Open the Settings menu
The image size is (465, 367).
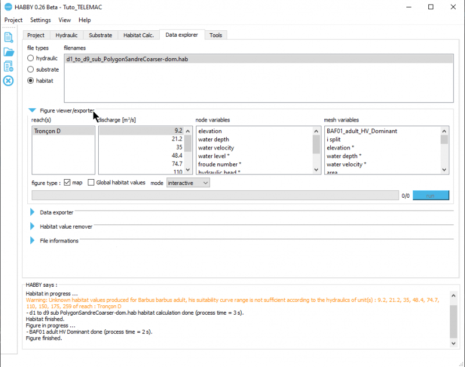(40, 20)
